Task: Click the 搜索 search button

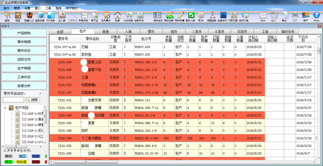Action: tap(32, 100)
